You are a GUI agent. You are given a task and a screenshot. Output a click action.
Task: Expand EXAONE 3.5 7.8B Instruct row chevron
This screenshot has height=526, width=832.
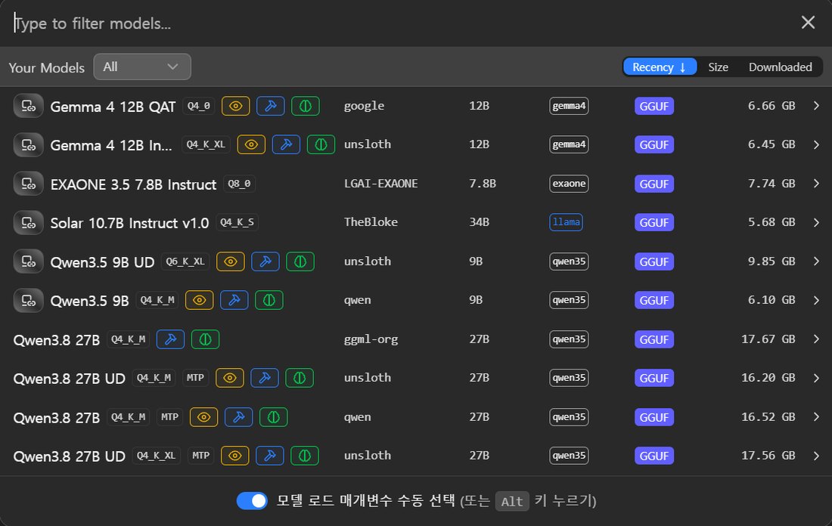816,184
